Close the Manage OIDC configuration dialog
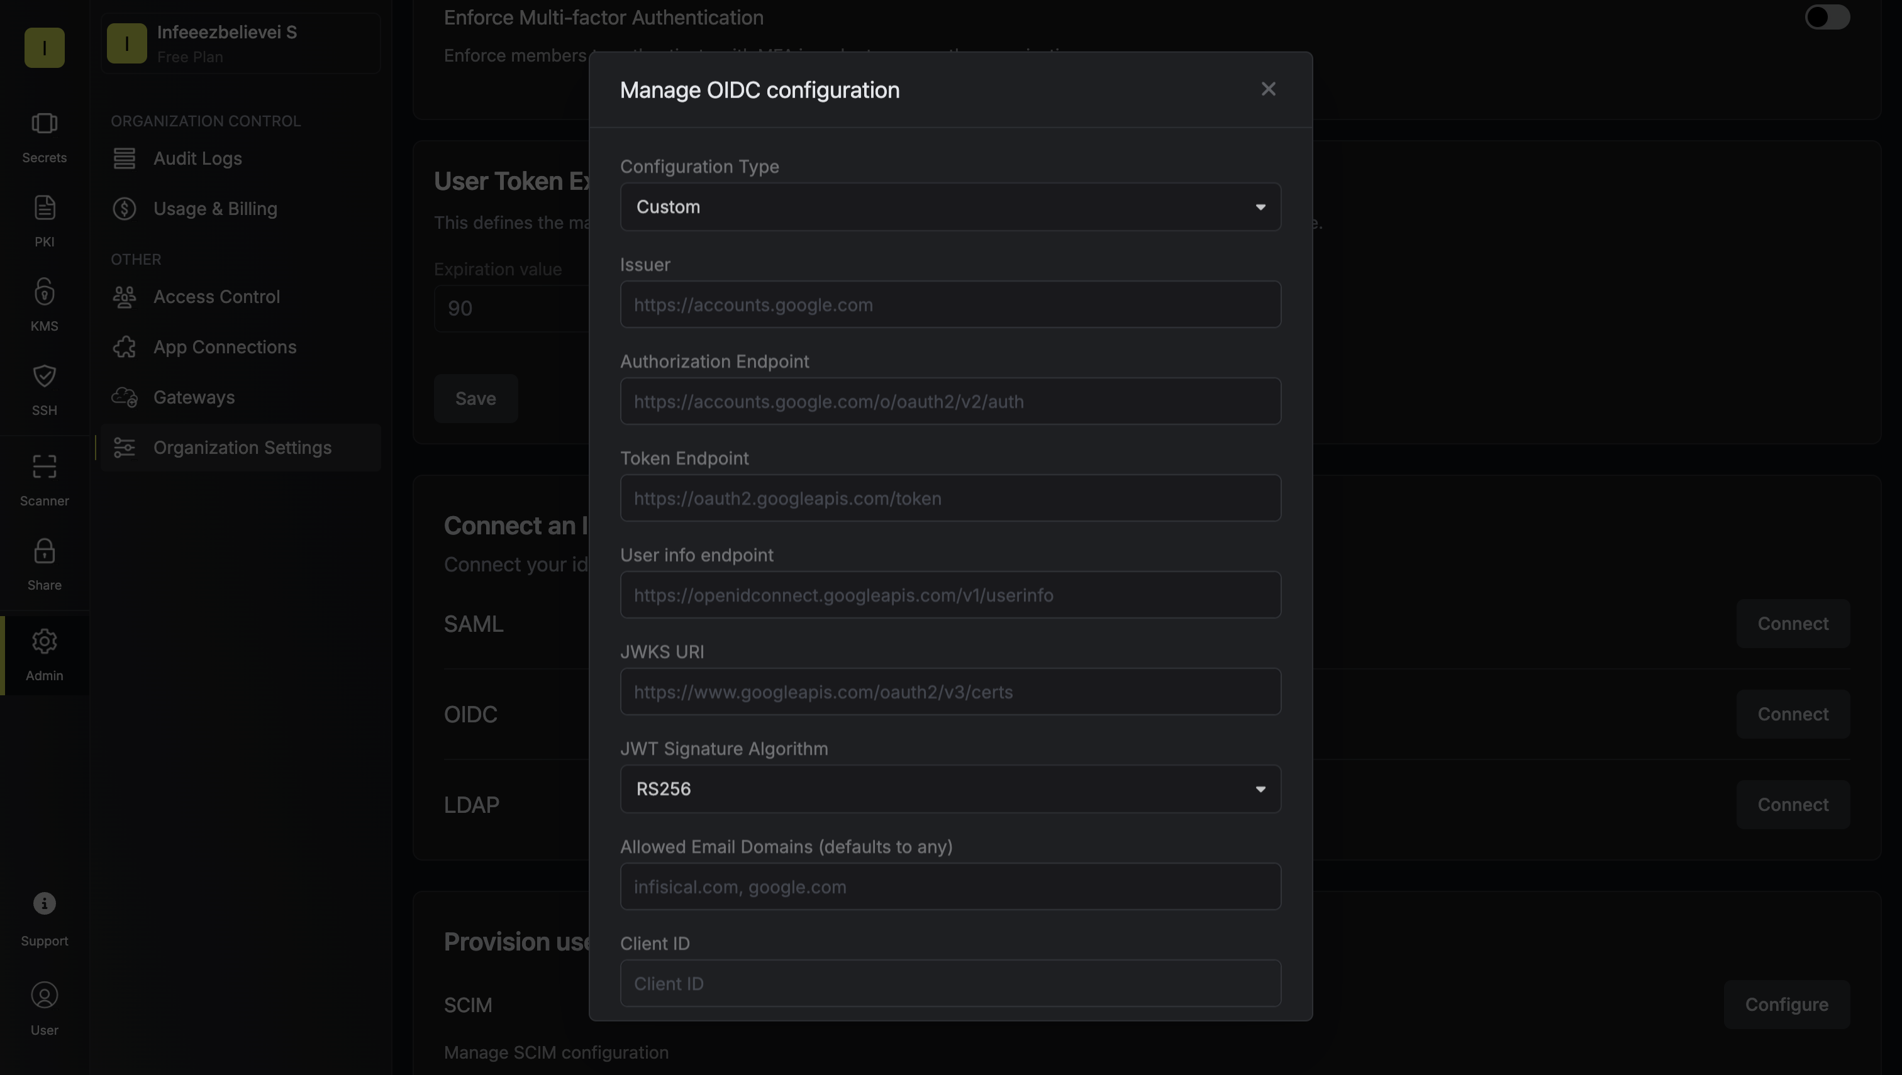 tap(1268, 89)
